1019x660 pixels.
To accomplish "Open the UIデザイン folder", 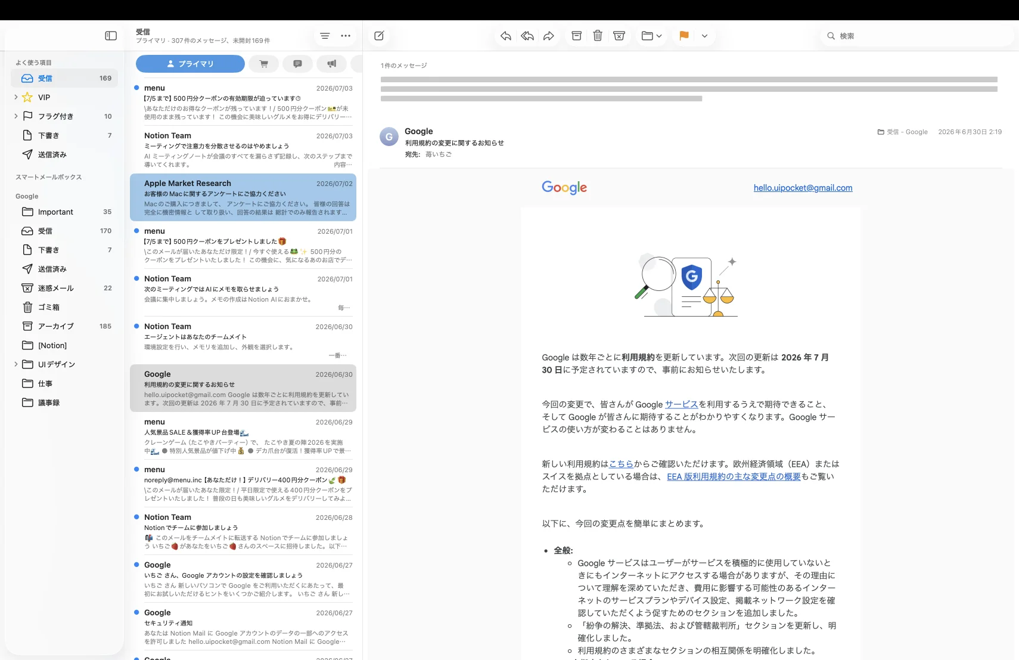I will click(x=64, y=364).
